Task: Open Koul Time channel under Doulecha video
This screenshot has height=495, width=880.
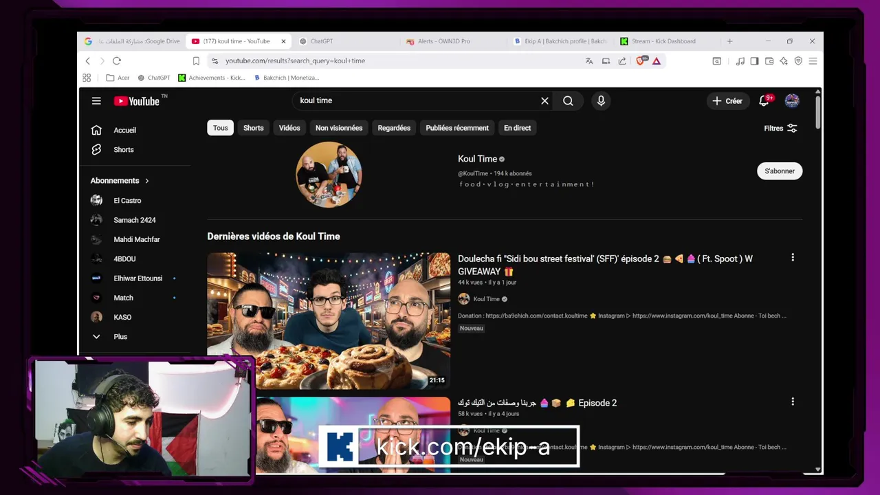Action: click(486, 299)
